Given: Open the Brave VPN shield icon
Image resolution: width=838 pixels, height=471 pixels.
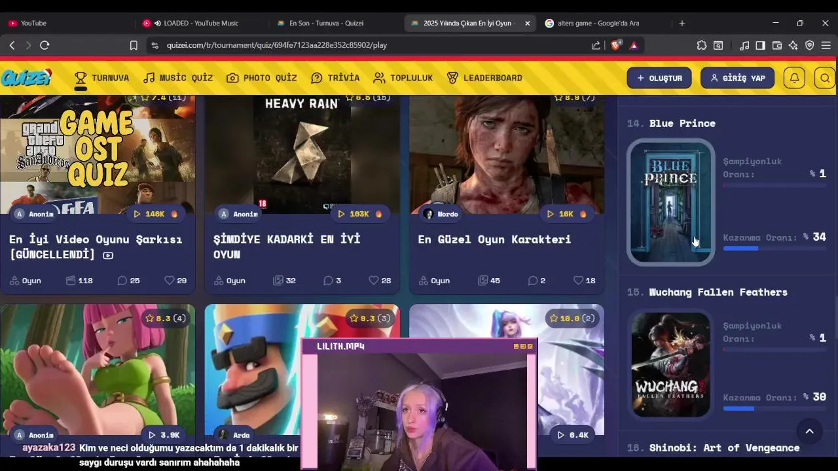Looking at the screenshot, I should click(810, 45).
